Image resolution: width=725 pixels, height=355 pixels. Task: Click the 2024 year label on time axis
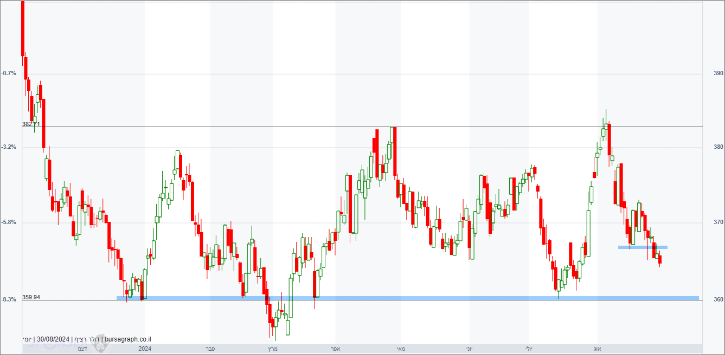[145, 349]
